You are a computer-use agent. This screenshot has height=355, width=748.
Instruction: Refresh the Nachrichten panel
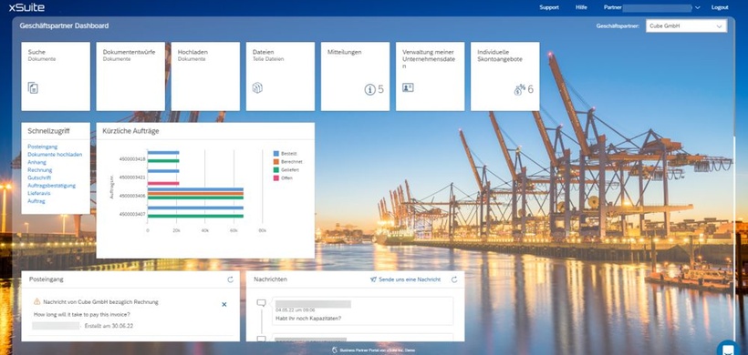(x=454, y=279)
